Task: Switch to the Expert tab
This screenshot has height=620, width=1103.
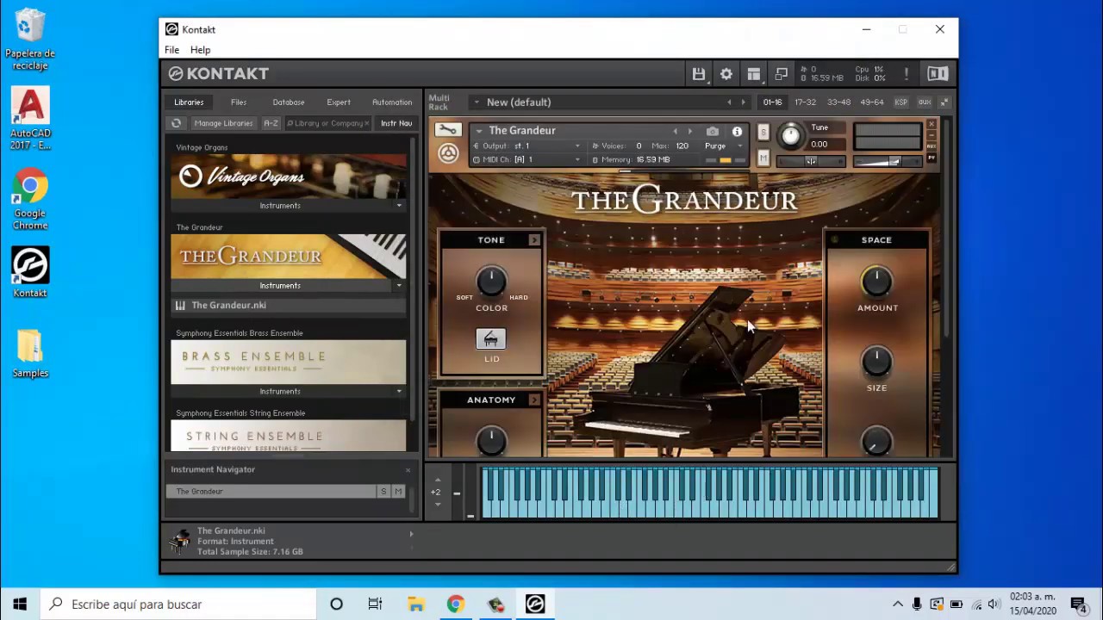Action: pyautogui.click(x=339, y=102)
